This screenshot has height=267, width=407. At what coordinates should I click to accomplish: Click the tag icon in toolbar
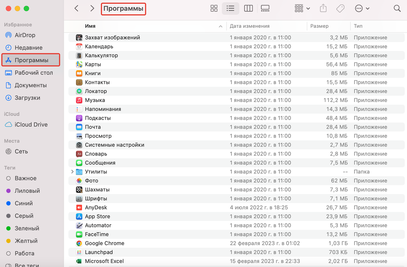pos(340,8)
